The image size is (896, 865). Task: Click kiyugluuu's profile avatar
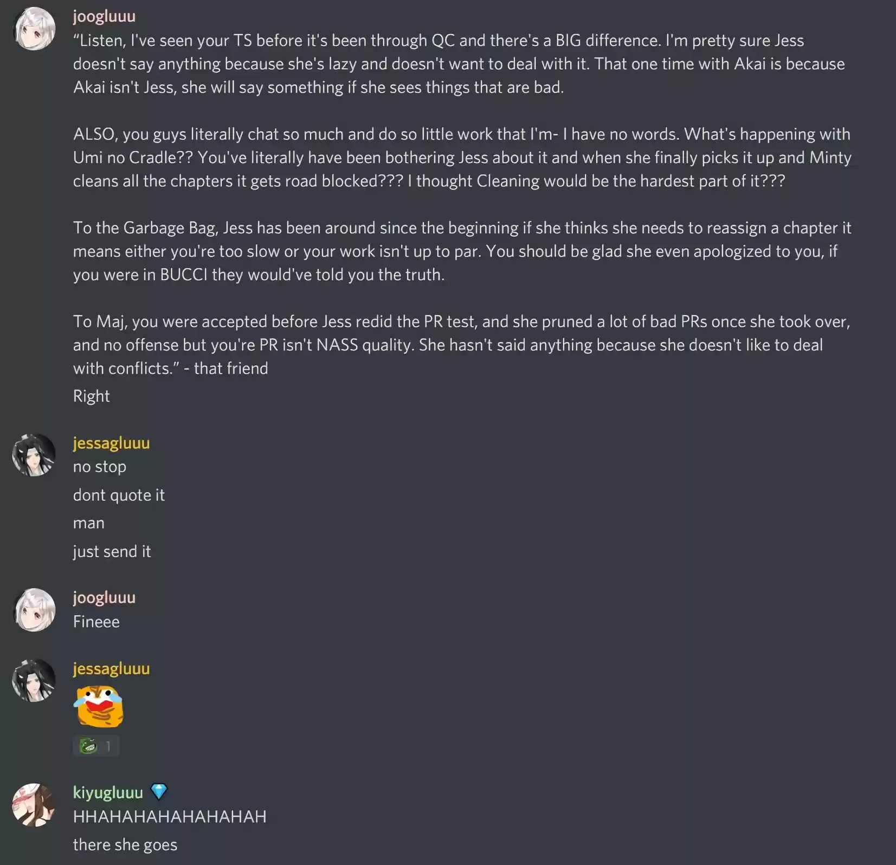pyautogui.click(x=34, y=805)
